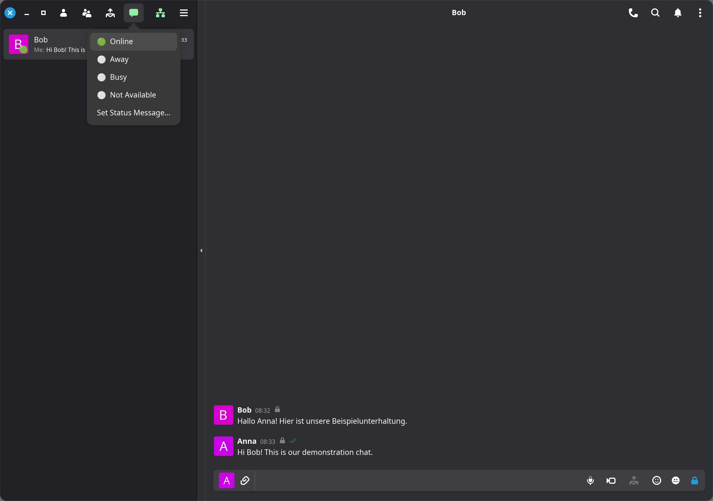The width and height of the screenshot is (713, 501).
Task: Click the lock icon on Bob's 08:32 message
Action: [x=277, y=409]
